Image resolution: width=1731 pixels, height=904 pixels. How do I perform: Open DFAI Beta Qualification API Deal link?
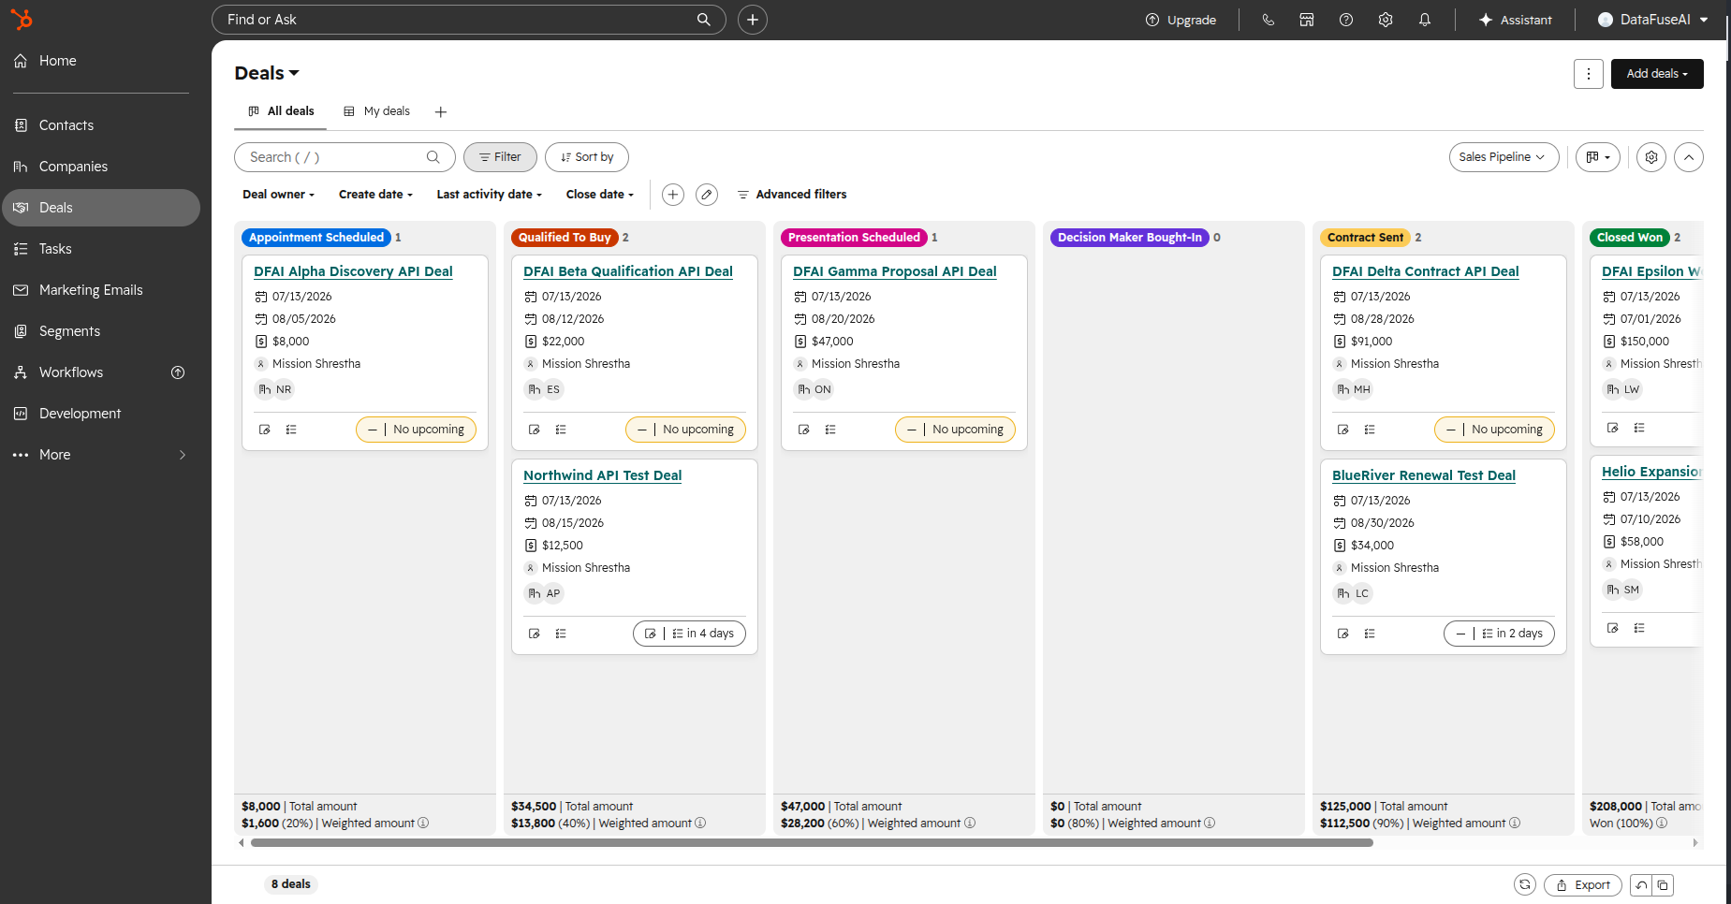(628, 271)
